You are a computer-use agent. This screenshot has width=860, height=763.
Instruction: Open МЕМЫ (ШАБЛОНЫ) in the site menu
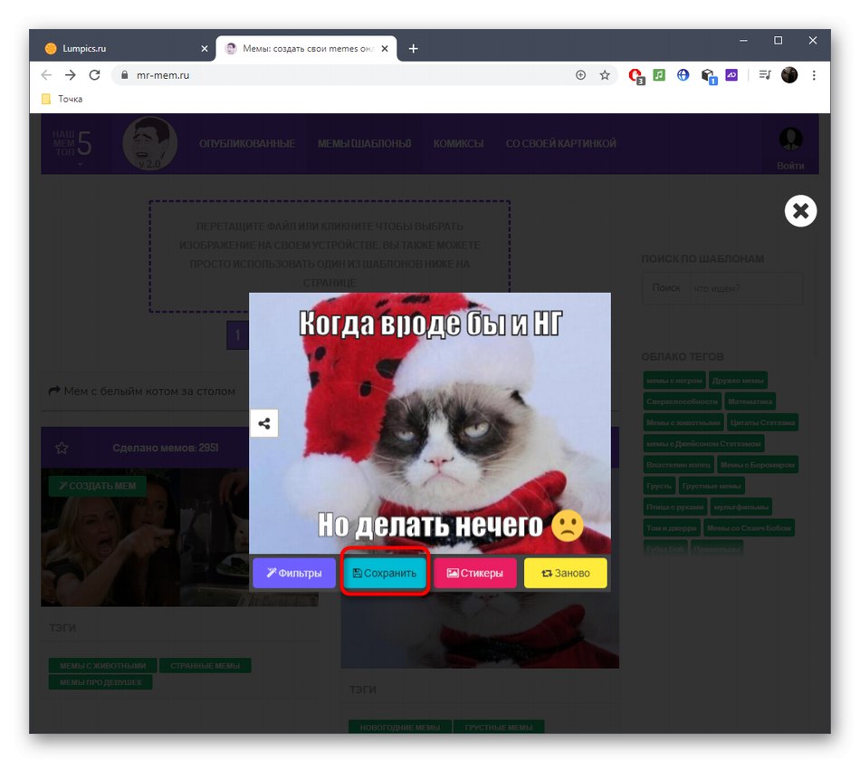(364, 144)
